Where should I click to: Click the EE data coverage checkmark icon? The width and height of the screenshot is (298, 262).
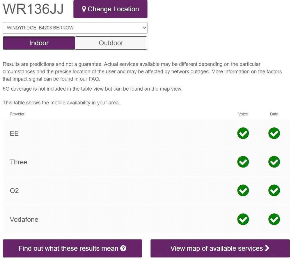[x=274, y=133]
